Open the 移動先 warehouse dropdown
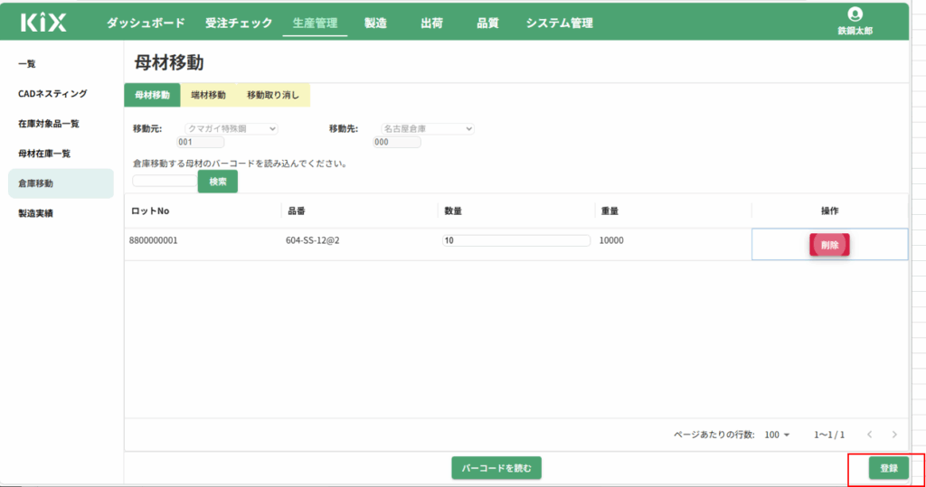 click(424, 128)
